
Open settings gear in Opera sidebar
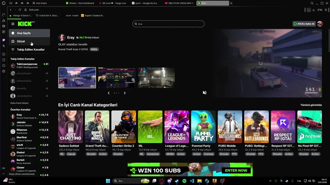4,71
